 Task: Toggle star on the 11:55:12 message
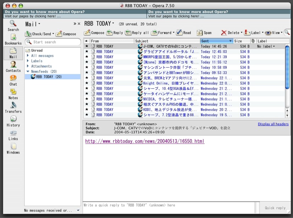pyautogui.click(x=87, y=62)
